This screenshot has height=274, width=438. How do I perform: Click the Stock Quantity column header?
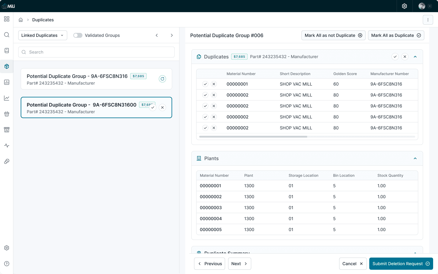coord(390,175)
